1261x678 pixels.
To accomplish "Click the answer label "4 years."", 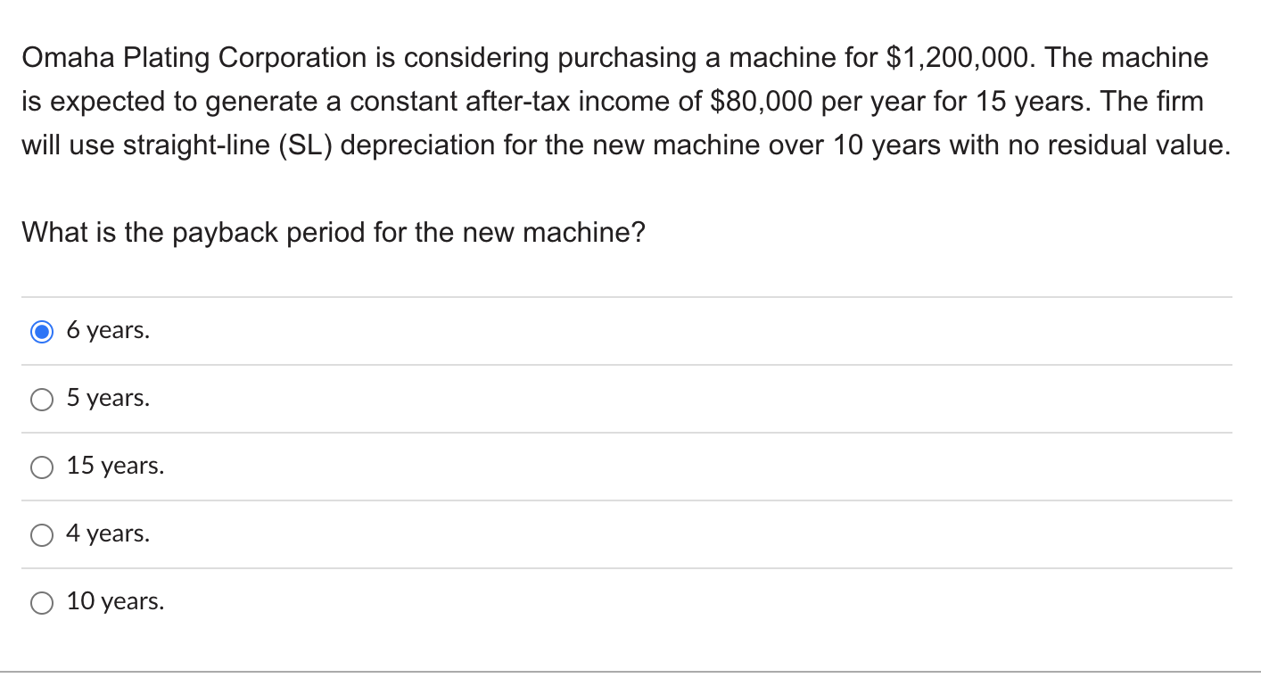I will 107,533.
